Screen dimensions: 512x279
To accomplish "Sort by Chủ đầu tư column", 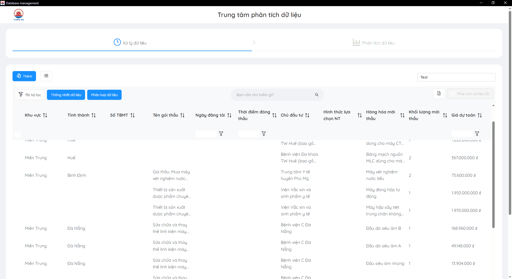I will coord(307,115).
